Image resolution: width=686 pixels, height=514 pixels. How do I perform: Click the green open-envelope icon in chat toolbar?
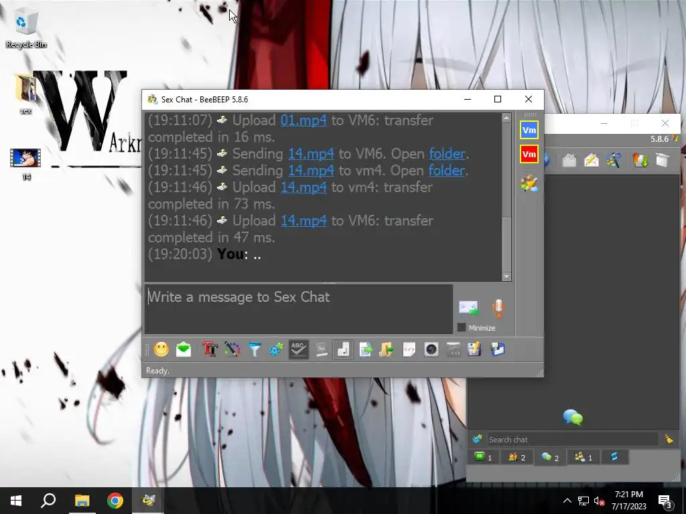[x=184, y=349]
